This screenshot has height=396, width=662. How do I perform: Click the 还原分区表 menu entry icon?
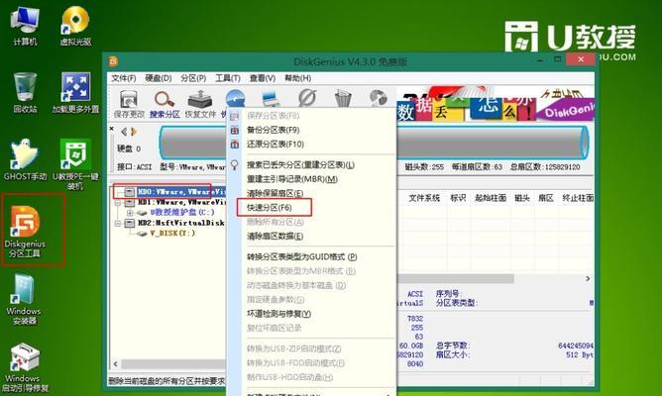click(x=235, y=145)
